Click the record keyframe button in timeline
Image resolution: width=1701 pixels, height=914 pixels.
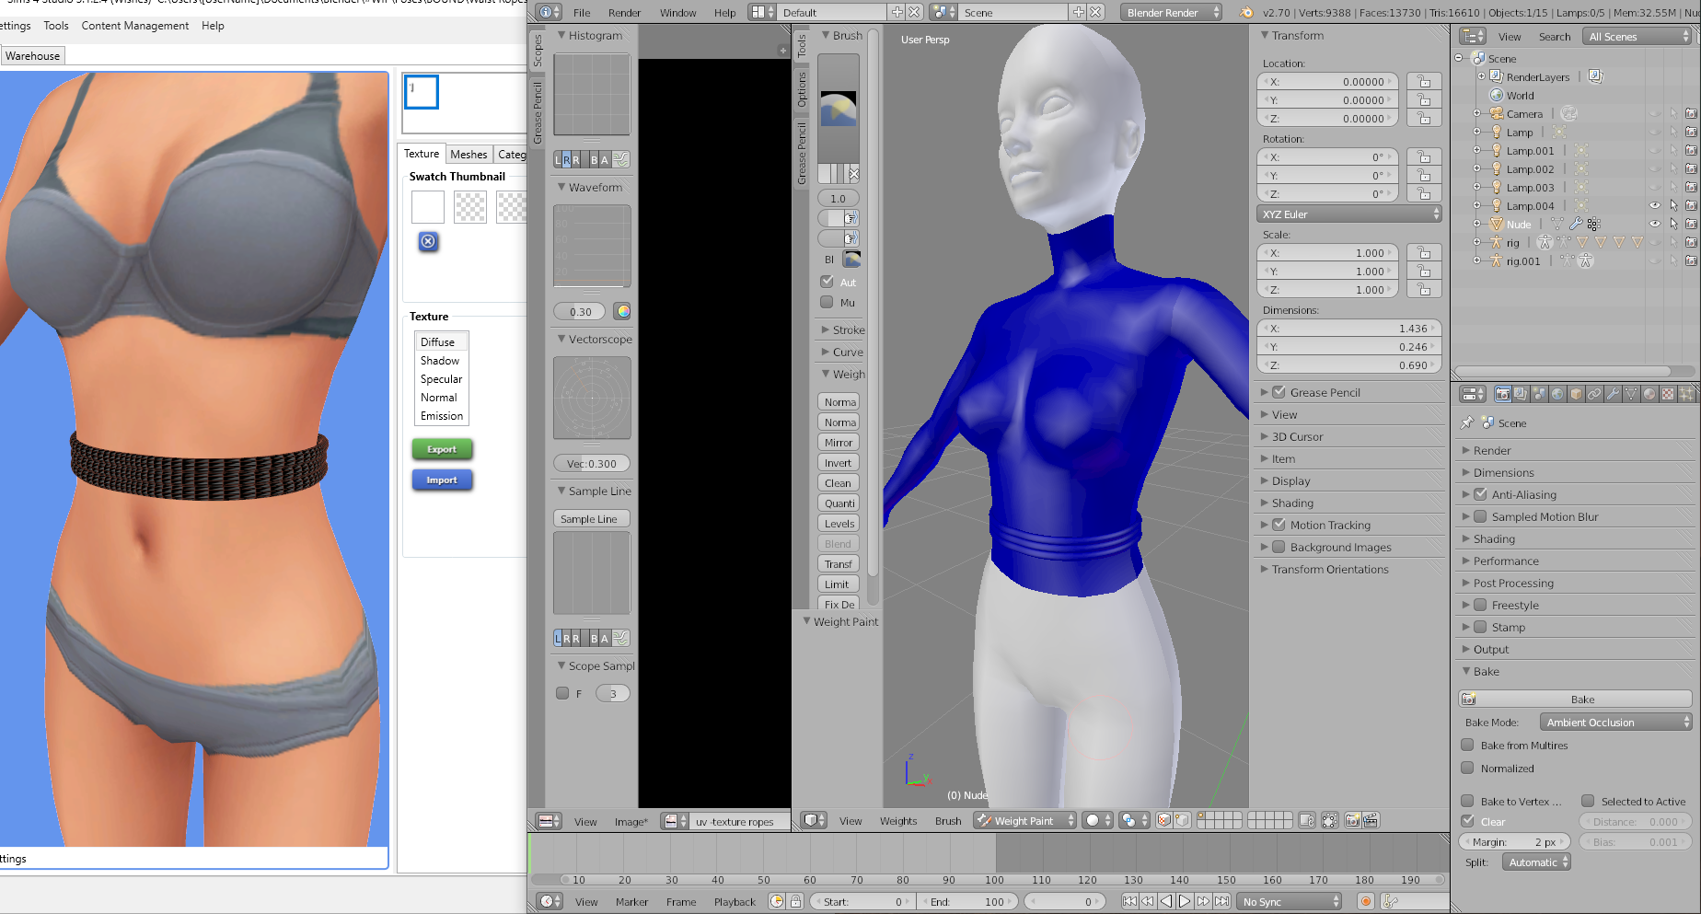tap(1366, 902)
